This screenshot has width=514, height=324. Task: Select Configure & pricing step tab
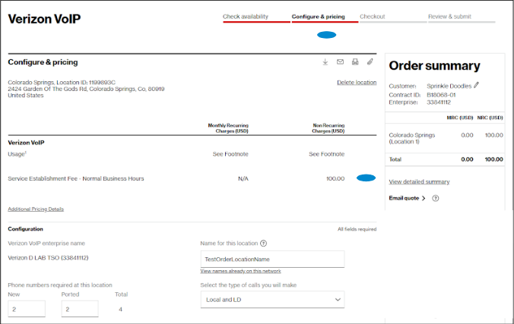319,17
